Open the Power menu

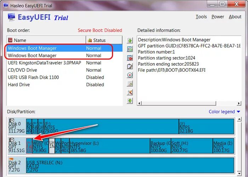click(218, 17)
